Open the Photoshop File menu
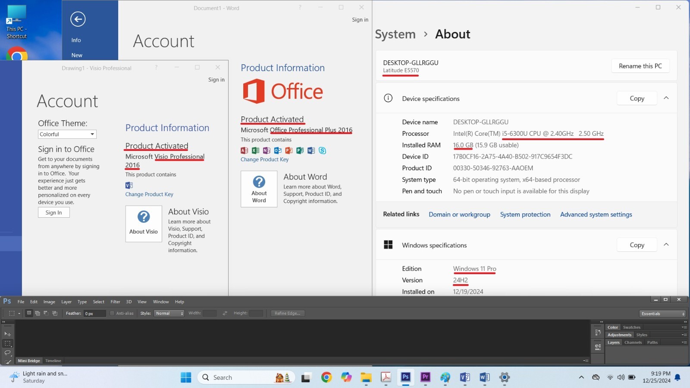Image resolution: width=690 pixels, height=388 pixels. [x=21, y=302]
